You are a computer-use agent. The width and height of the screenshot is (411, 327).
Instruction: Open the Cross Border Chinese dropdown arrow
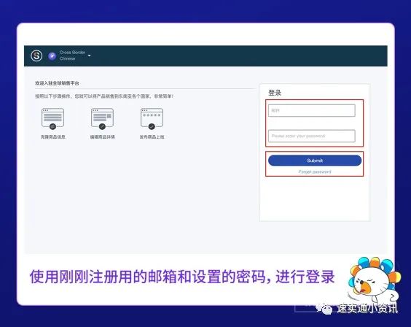click(89, 55)
